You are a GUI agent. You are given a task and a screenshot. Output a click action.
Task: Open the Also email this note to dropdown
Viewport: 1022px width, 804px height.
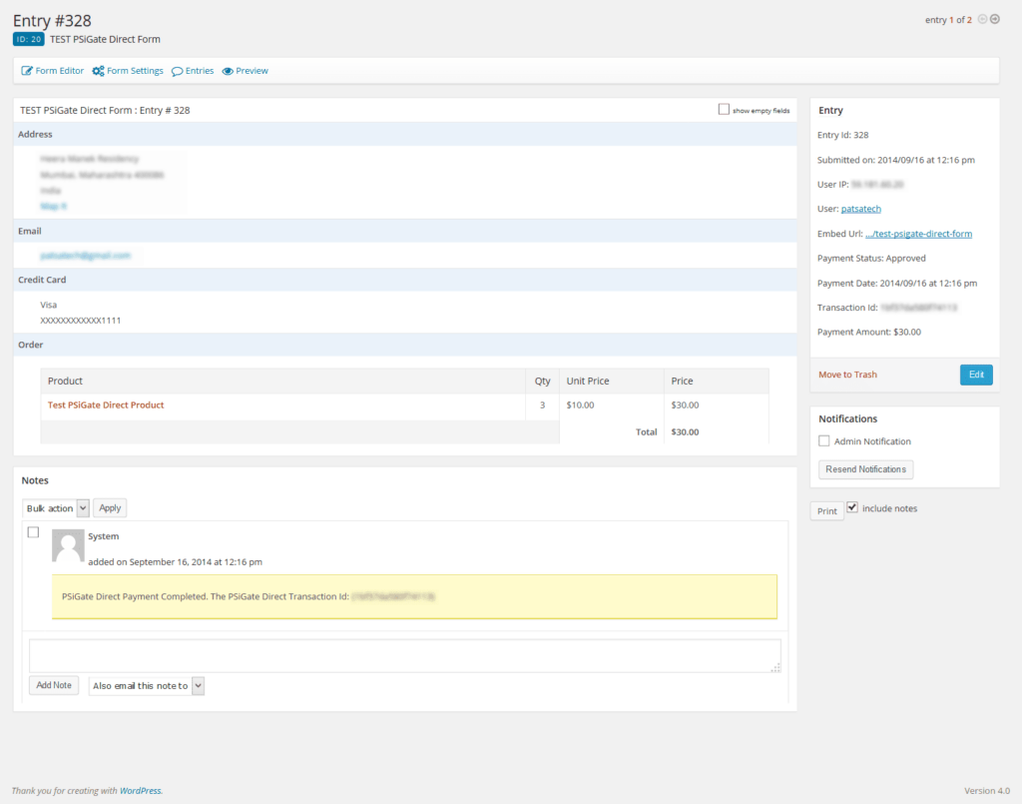click(146, 685)
